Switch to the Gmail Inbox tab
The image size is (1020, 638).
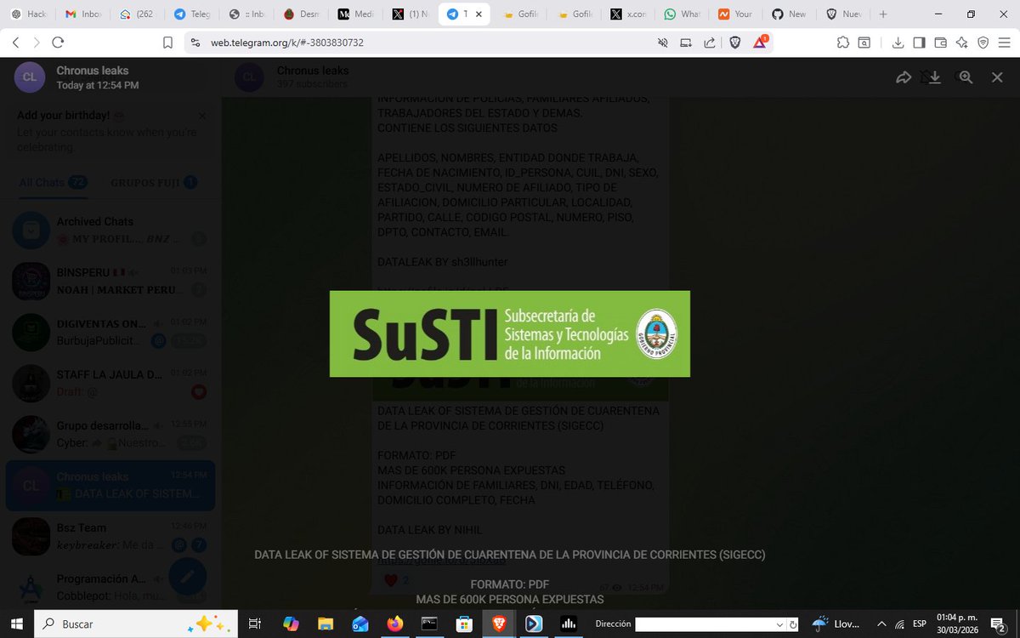click(x=84, y=14)
